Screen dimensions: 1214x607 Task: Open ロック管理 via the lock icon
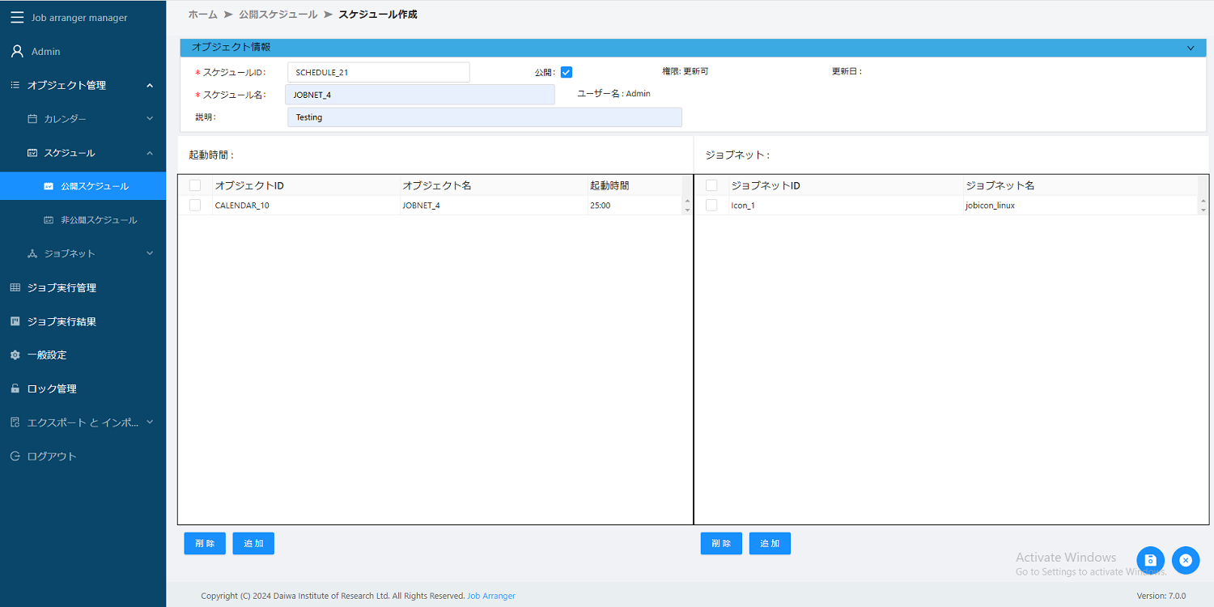(x=14, y=388)
